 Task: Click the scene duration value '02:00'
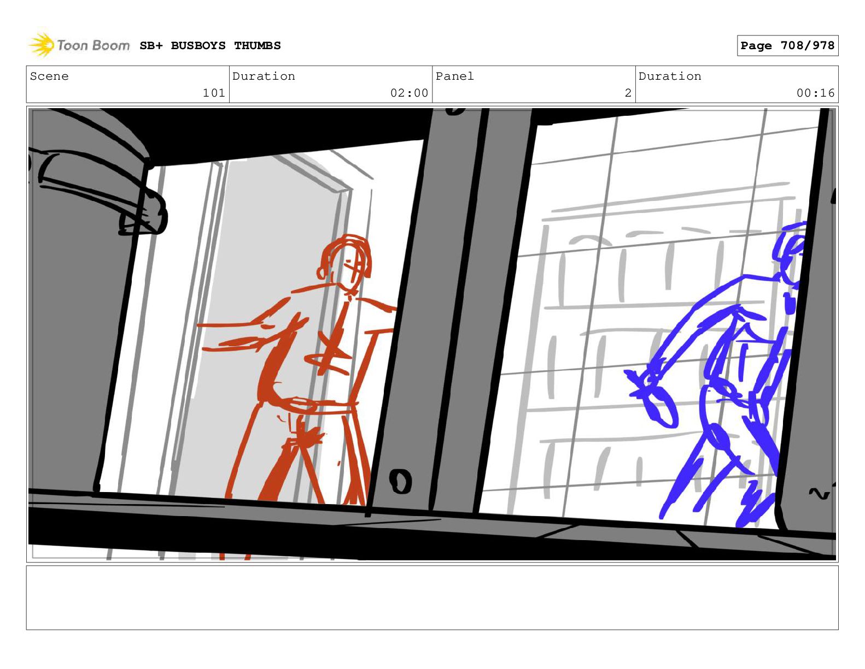tap(409, 93)
